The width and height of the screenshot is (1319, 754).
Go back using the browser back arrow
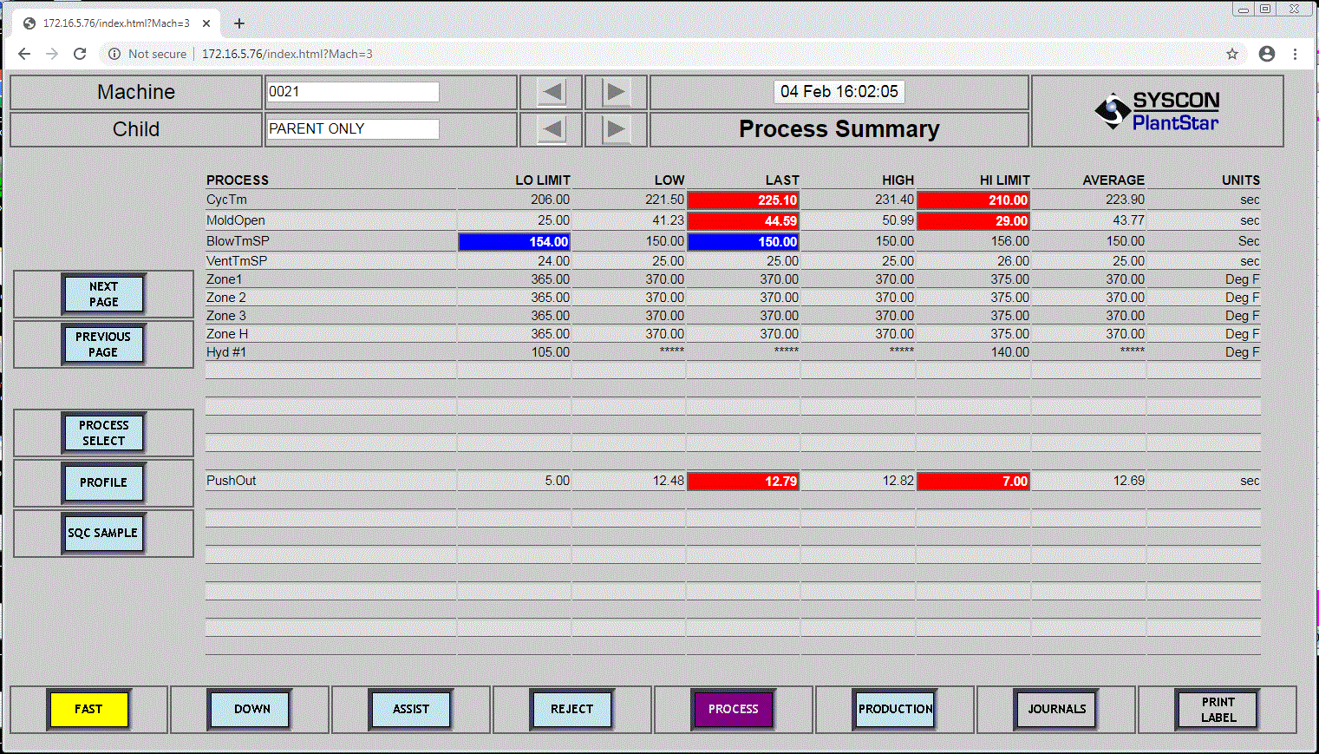pyautogui.click(x=23, y=53)
